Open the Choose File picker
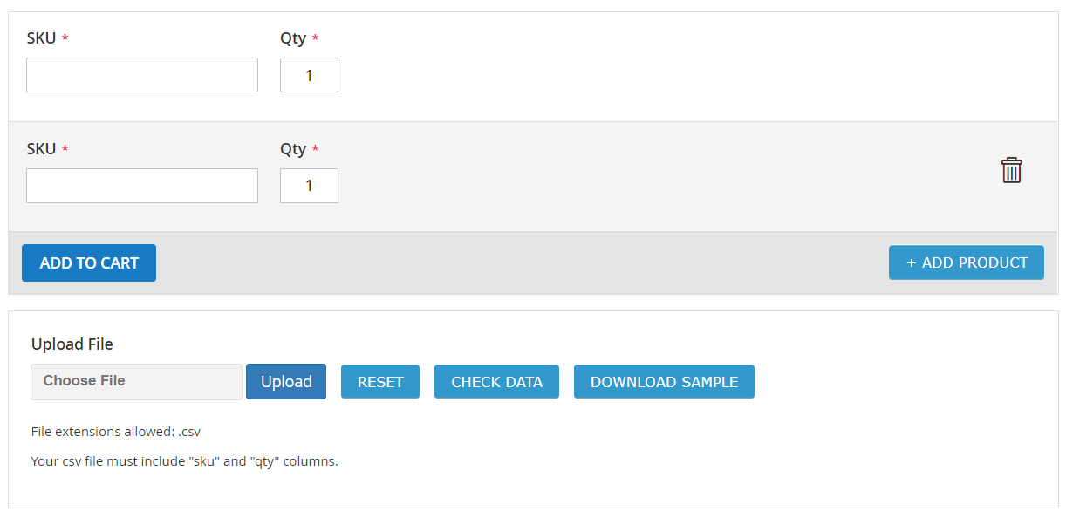The width and height of the screenshot is (1066, 518). tap(136, 382)
